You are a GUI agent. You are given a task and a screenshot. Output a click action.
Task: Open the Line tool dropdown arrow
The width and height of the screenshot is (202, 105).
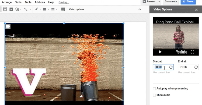[x=30, y=9]
